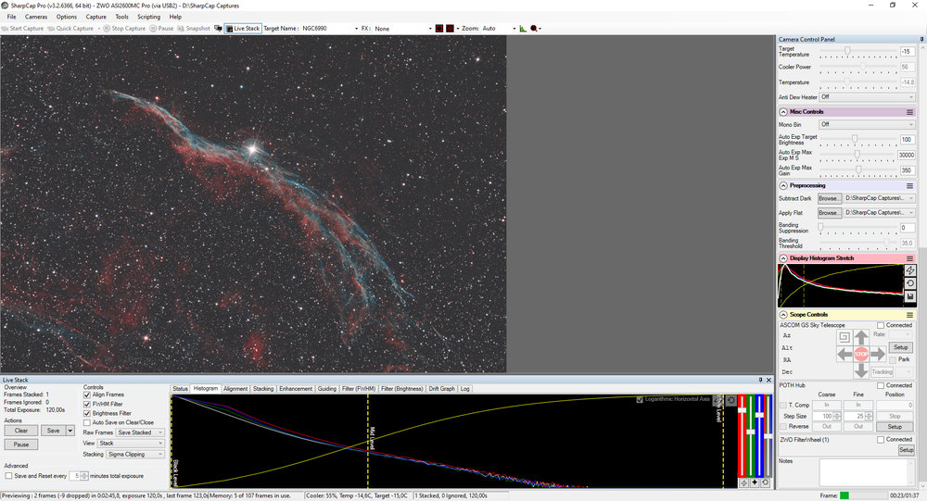The height and width of the screenshot is (501, 927).
Task: Open the Raw Frames dropdown
Action: click(140, 432)
